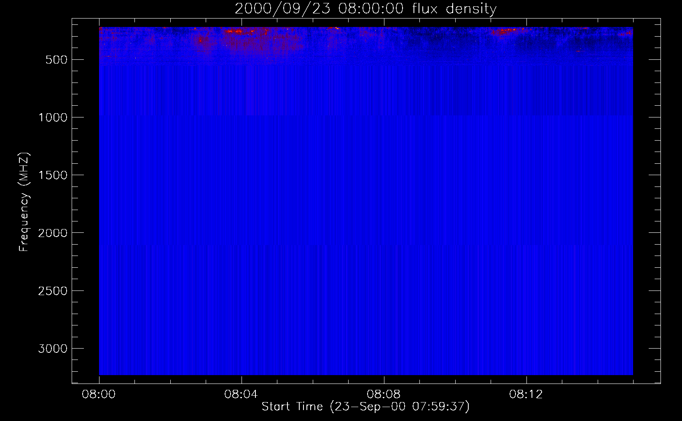Select the 2000 frequency tick label
The height and width of the screenshot is (421, 682).
coord(53,233)
